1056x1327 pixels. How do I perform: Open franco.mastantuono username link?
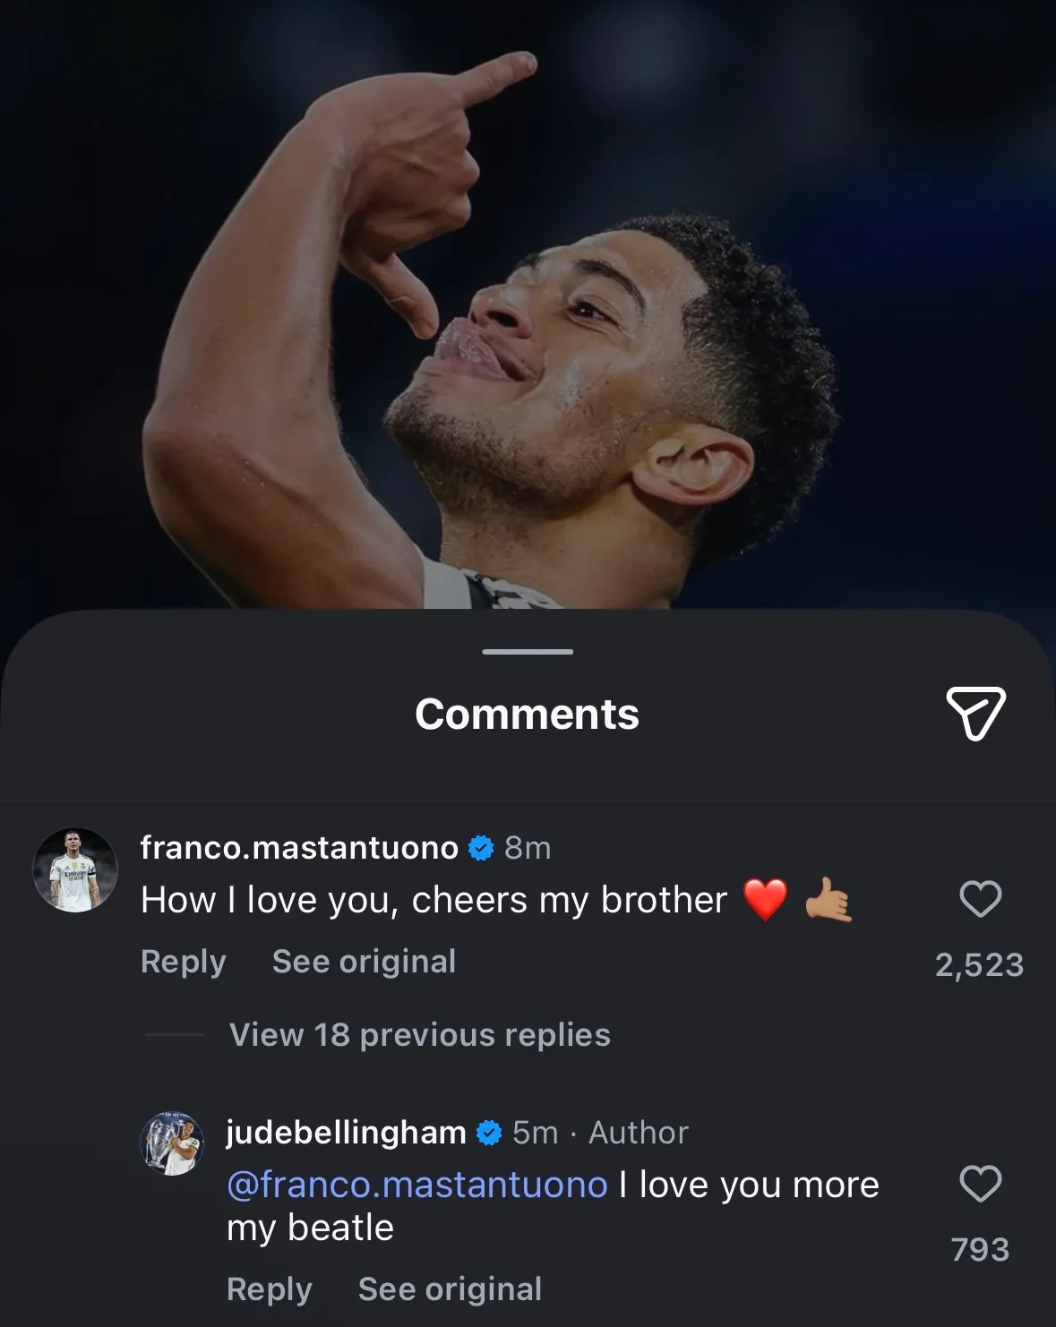point(299,848)
